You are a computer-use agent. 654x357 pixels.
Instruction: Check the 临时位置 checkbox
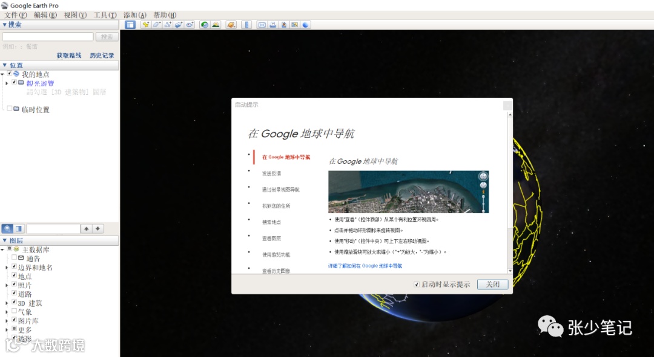click(x=9, y=108)
